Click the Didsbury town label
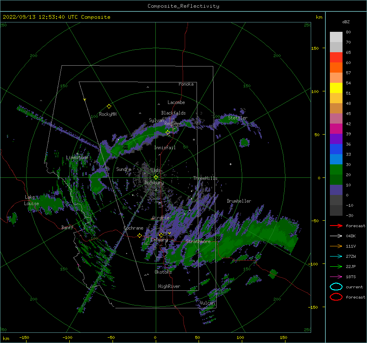The height and width of the screenshot is (343, 367). (154, 183)
